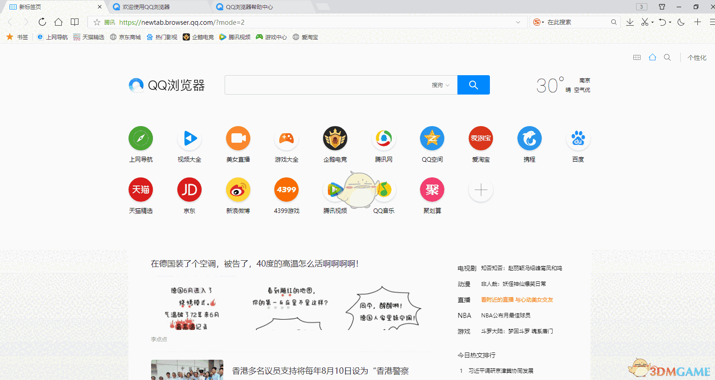The height and width of the screenshot is (380, 715).
Task: Toggle night mode moon icon
Action: [x=681, y=22]
